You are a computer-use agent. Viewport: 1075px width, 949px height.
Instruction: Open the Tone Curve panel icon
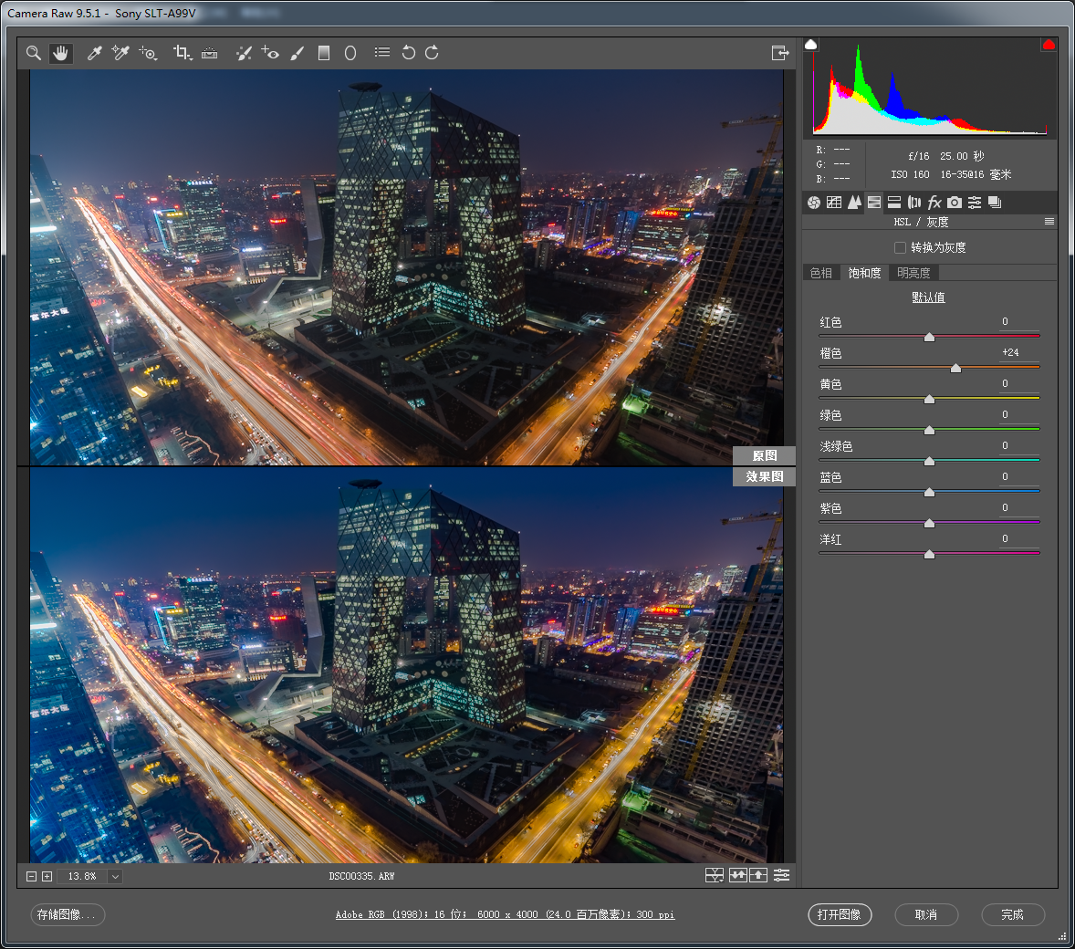[834, 203]
